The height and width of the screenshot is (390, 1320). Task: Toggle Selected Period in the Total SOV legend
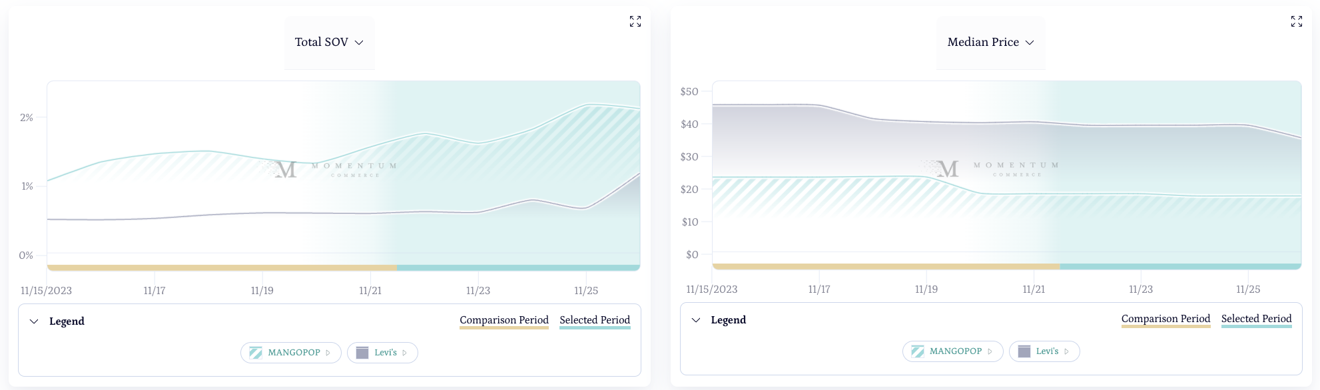click(595, 320)
